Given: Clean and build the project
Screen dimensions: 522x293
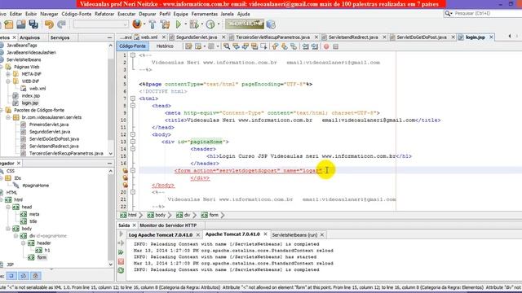Looking at the screenshot, I should point(165,24).
